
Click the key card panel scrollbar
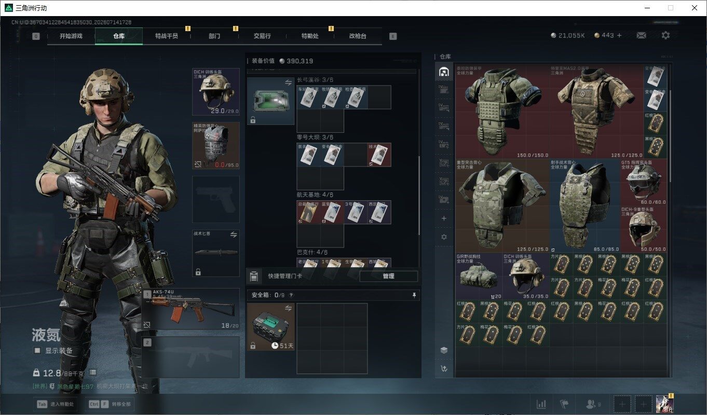pos(419,195)
